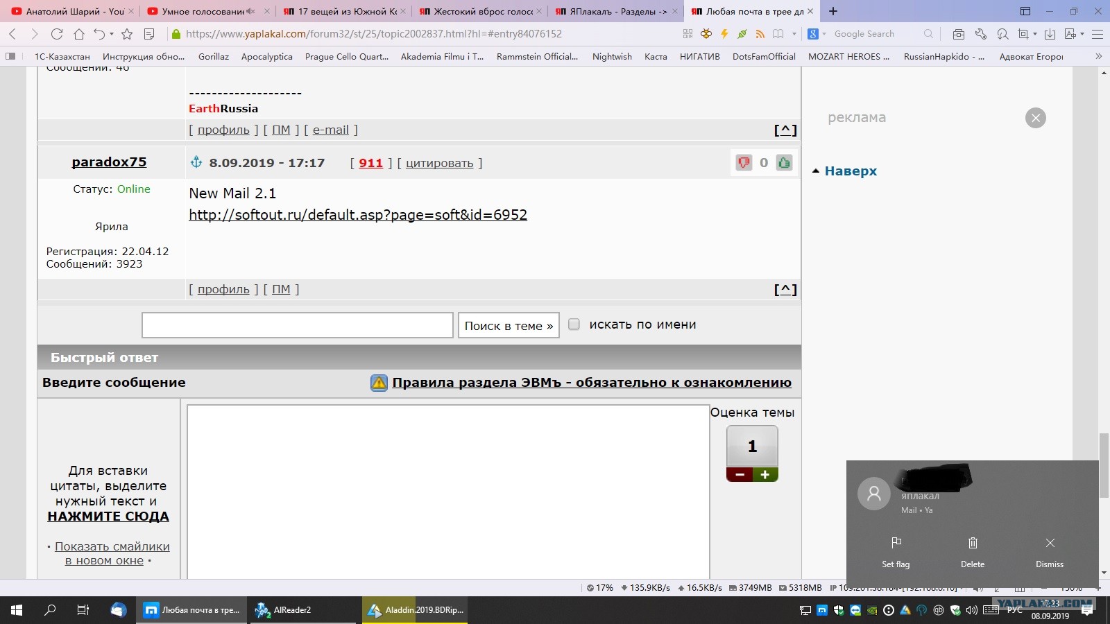Click 'цитировать' to quote paradox75's post
The image size is (1110, 624).
coord(440,163)
